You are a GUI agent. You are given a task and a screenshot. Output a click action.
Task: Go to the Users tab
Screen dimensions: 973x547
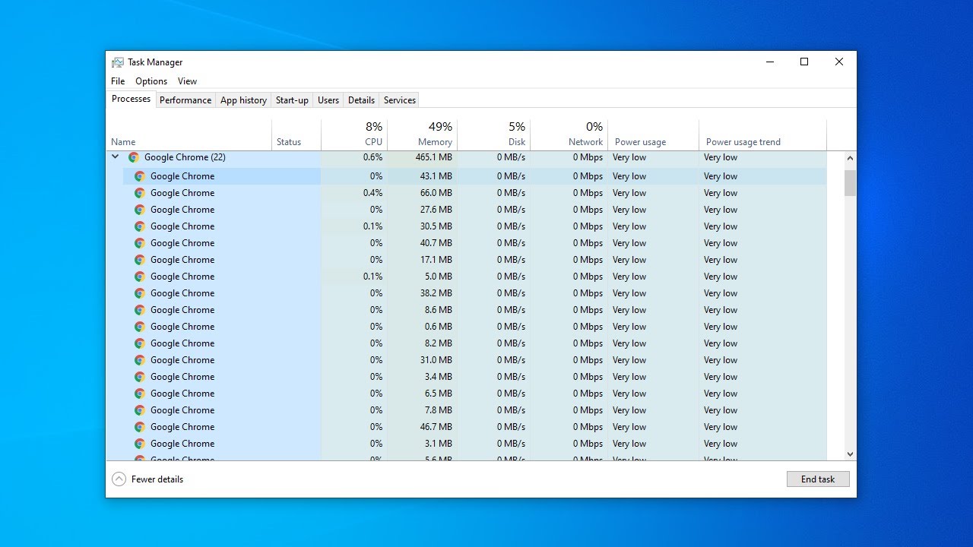pyautogui.click(x=328, y=100)
